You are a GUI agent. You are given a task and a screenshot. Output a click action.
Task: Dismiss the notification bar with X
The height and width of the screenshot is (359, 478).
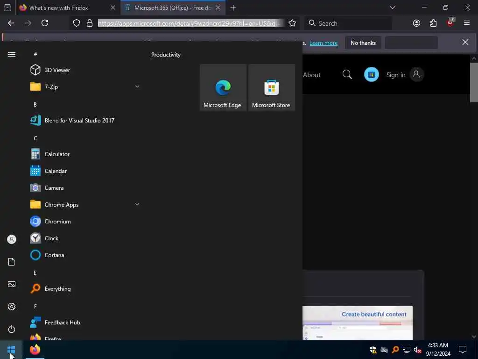(465, 42)
